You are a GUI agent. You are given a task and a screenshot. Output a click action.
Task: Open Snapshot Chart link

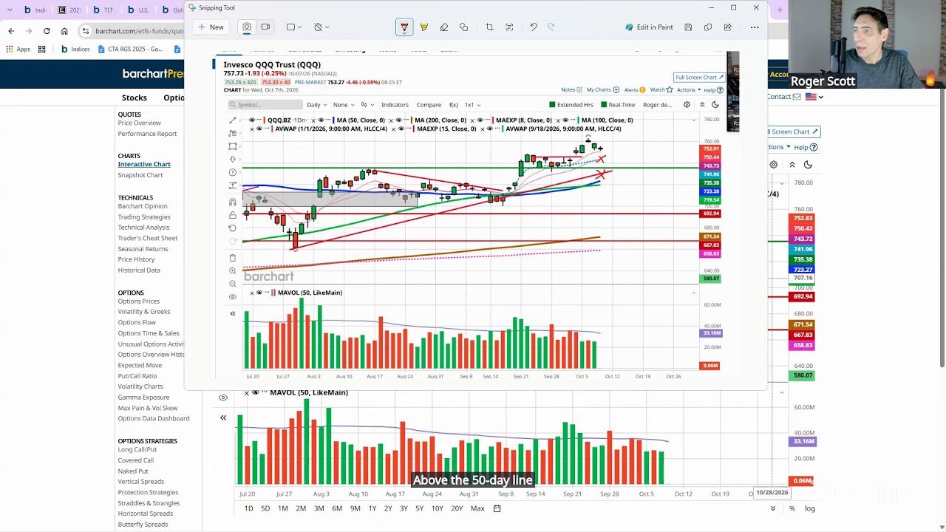pos(140,175)
